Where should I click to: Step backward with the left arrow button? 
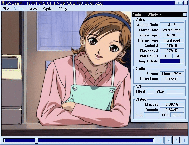pos(168,140)
